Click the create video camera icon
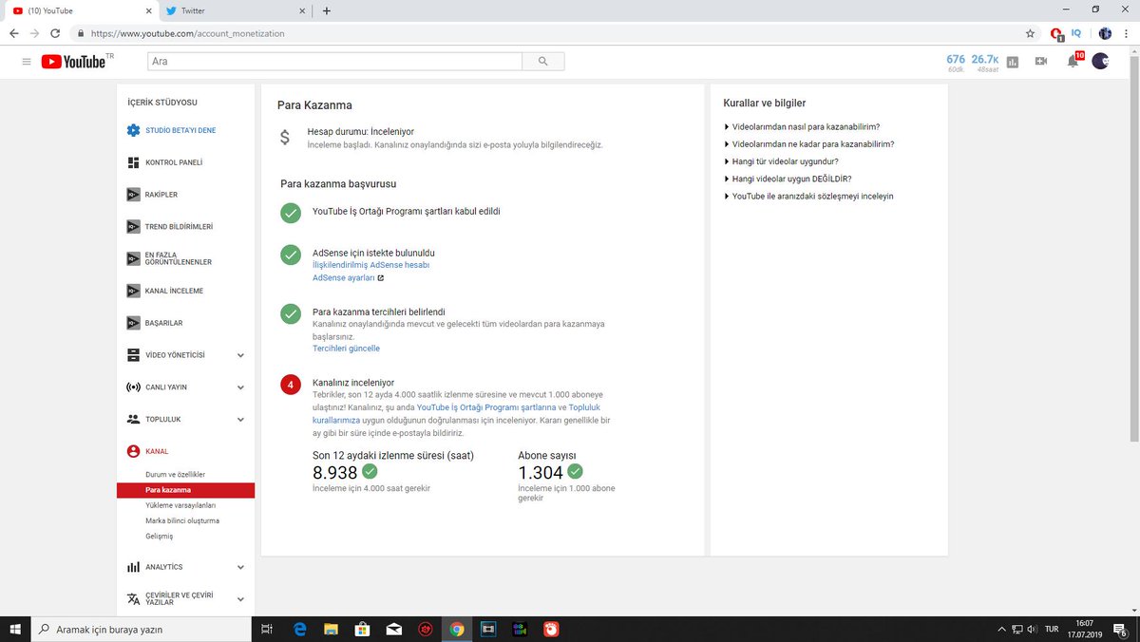 point(1041,62)
